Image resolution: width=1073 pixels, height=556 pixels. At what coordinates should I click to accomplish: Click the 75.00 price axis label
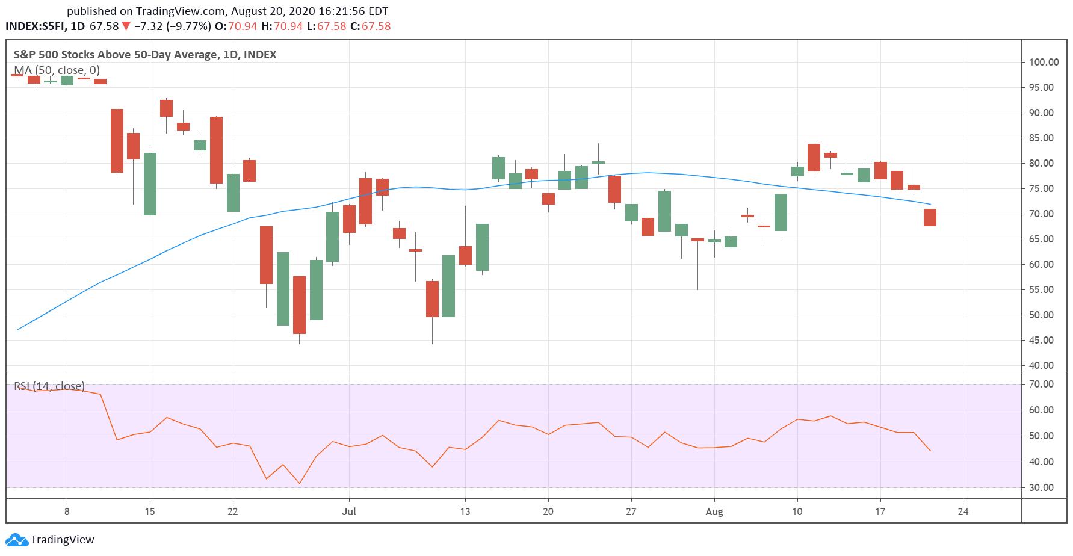(1042, 188)
